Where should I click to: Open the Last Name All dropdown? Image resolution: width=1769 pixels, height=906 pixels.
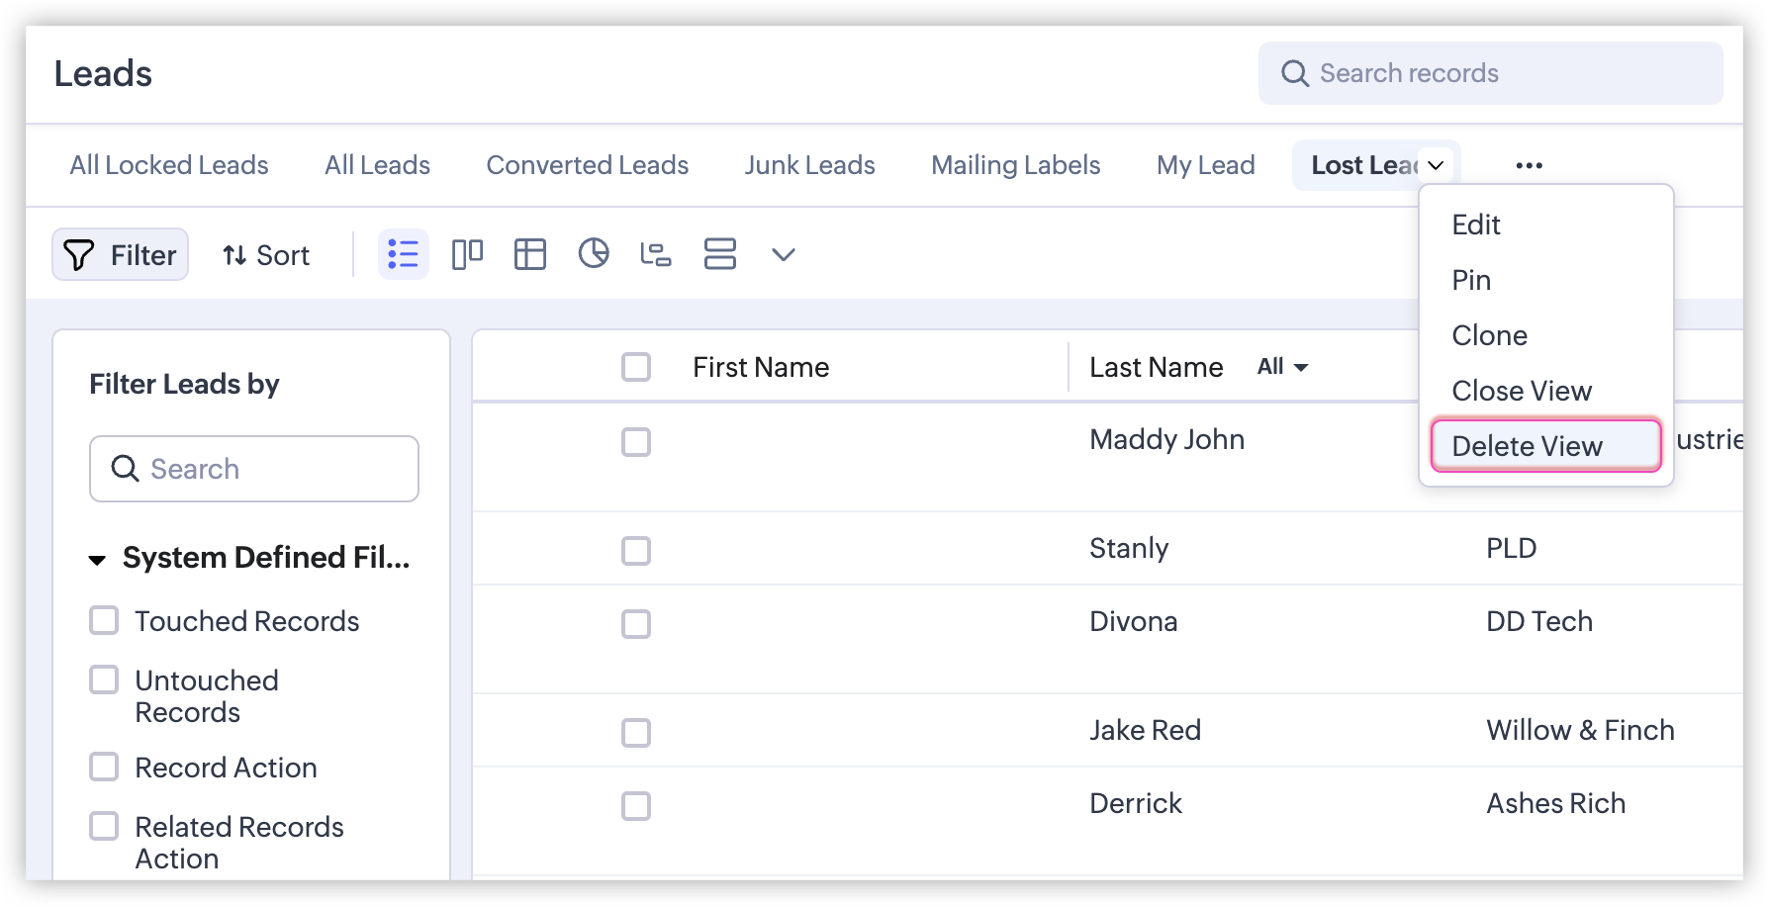[1283, 367]
